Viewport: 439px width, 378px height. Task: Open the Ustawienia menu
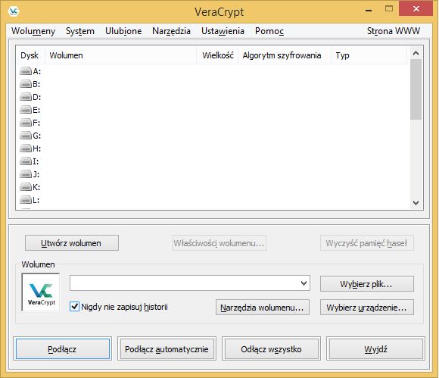click(223, 31)
